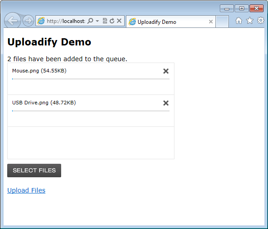Click the search magnifier in address bar
The width and height of the screenshot is (268, 229).
[x=90, y=21]
